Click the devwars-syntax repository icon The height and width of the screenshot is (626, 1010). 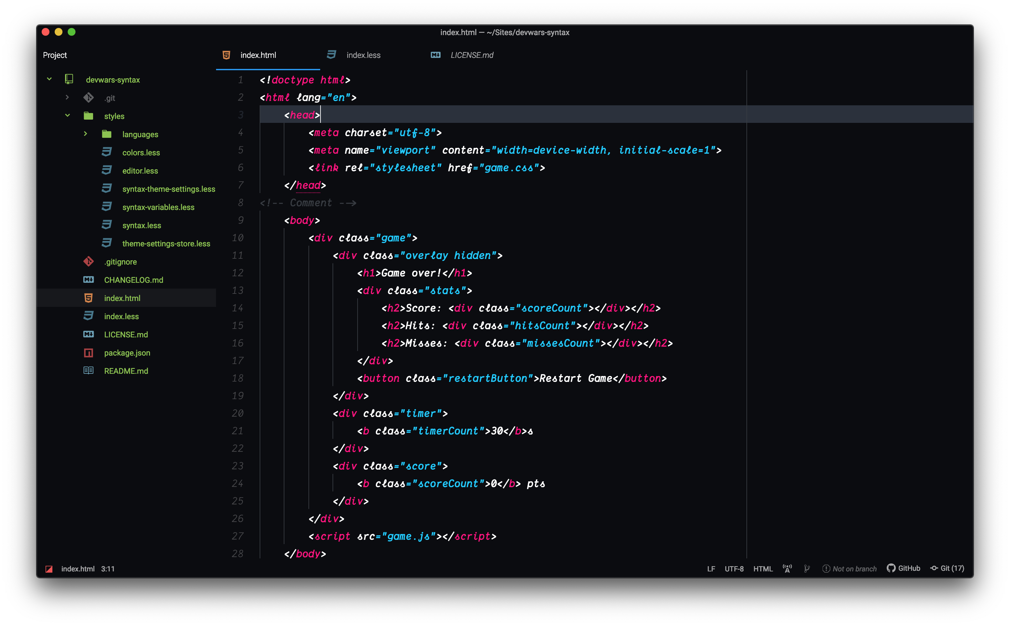69,79
